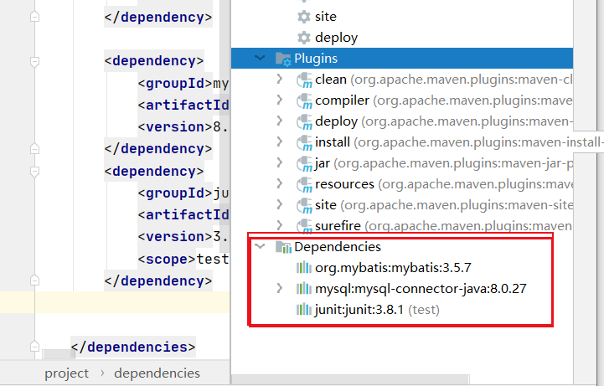Select the clean plugin row
This screenshot has height=386, width=604.
[402, 80]
